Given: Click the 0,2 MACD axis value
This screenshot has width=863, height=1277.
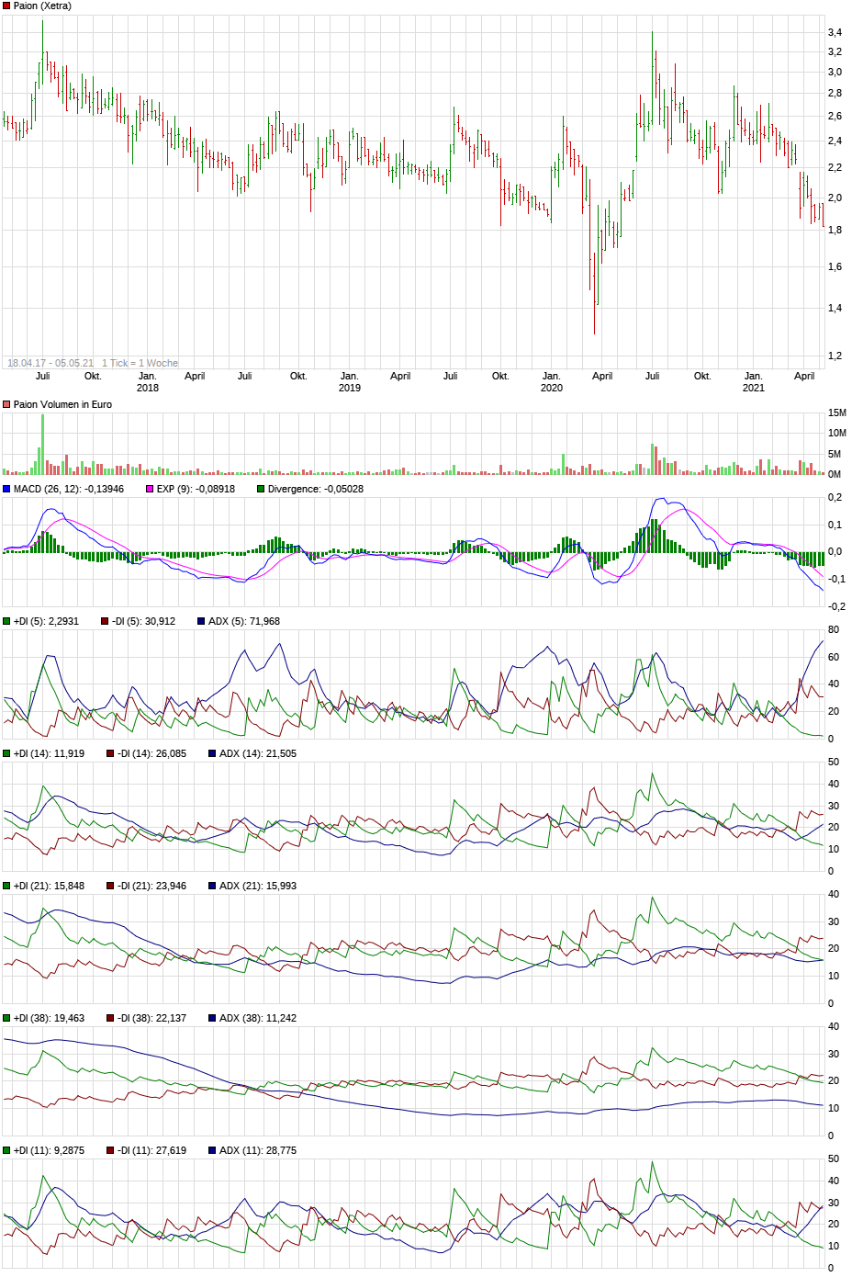Looking at the screenshot, I should pyautogui.click(x=835, y=498).
